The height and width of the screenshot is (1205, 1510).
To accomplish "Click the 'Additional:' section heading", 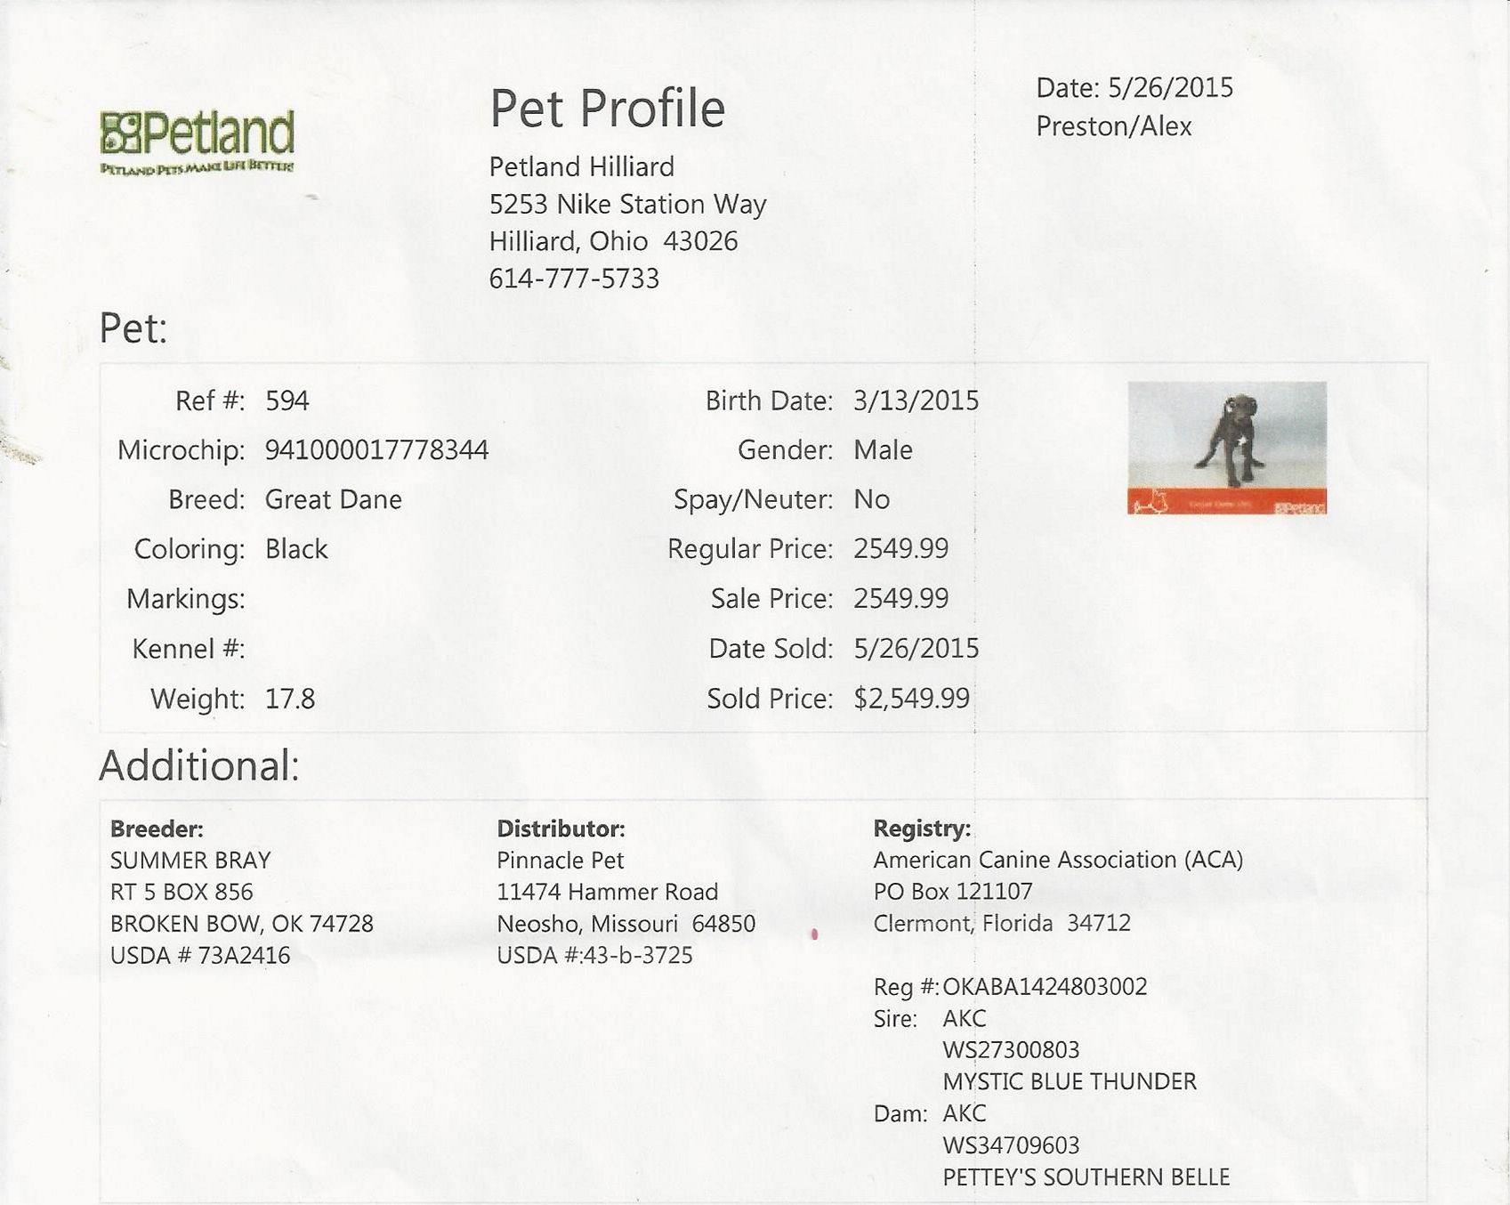I will [199, 765].
